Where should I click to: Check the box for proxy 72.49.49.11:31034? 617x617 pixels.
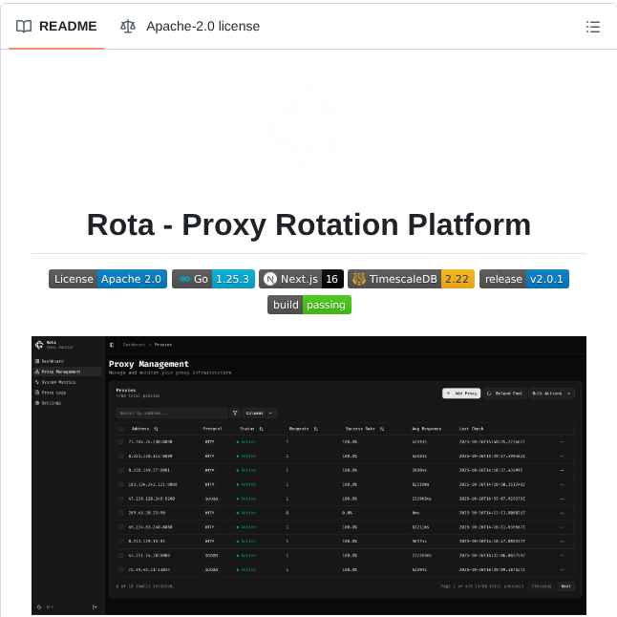coord(120,568)
